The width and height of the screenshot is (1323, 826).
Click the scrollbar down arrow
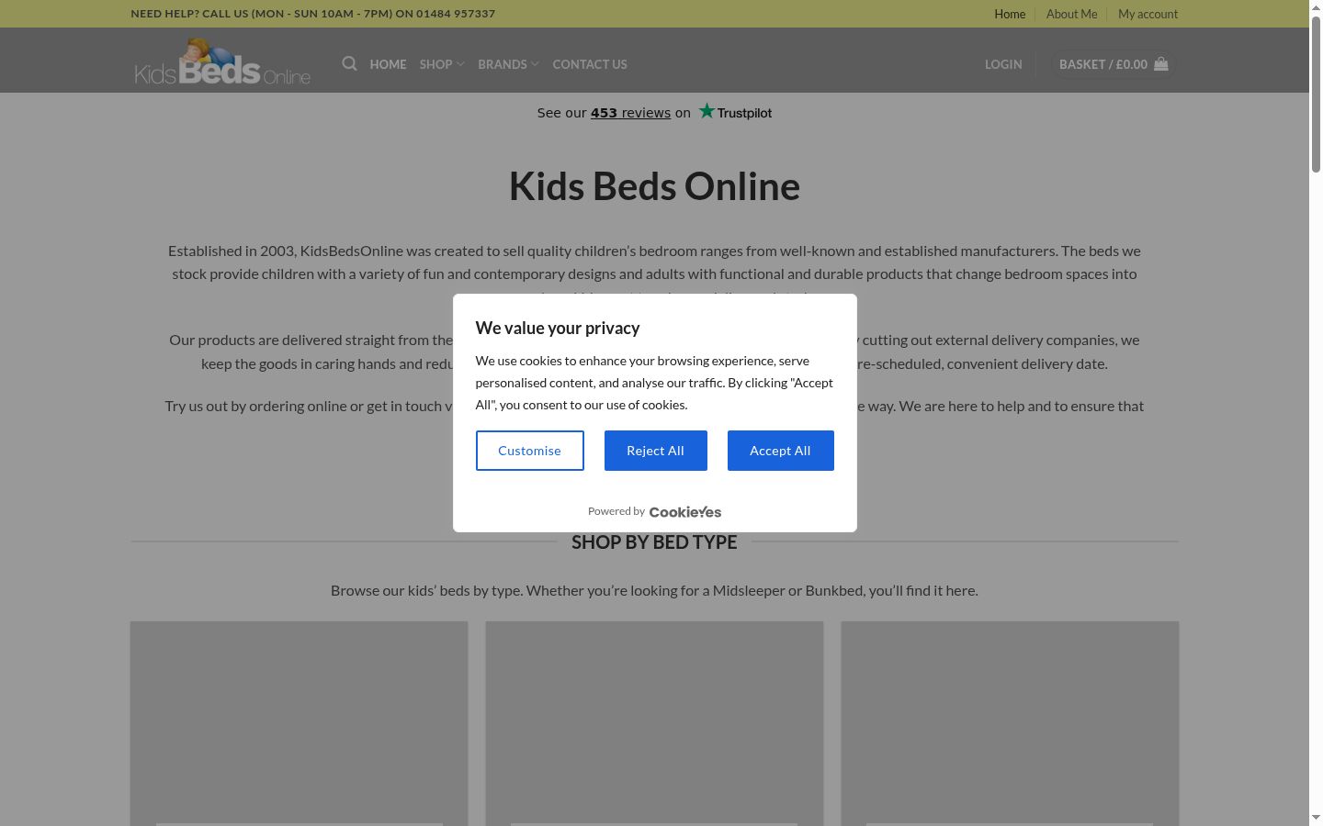(1316, 818)
